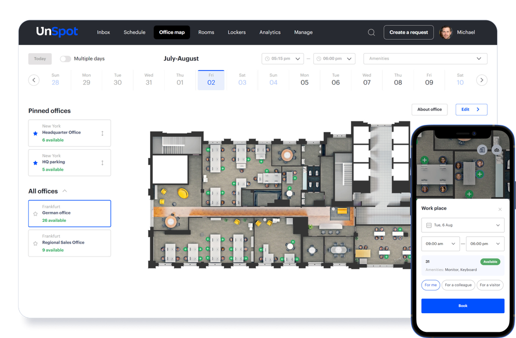Open the Lockers tab
Viewport: 516px width, 338px height.
[237, 33]
